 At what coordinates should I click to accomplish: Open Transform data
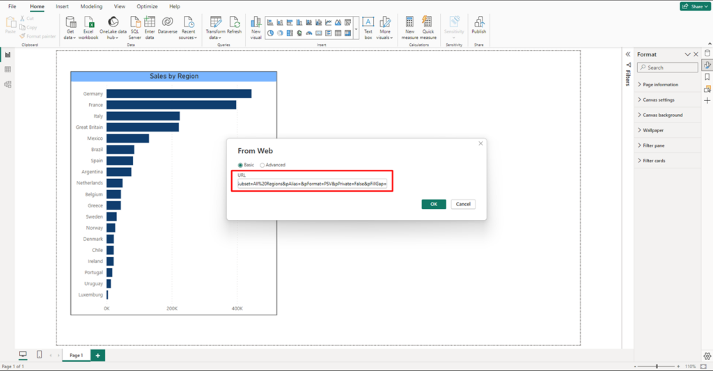(x=215, y=28)
